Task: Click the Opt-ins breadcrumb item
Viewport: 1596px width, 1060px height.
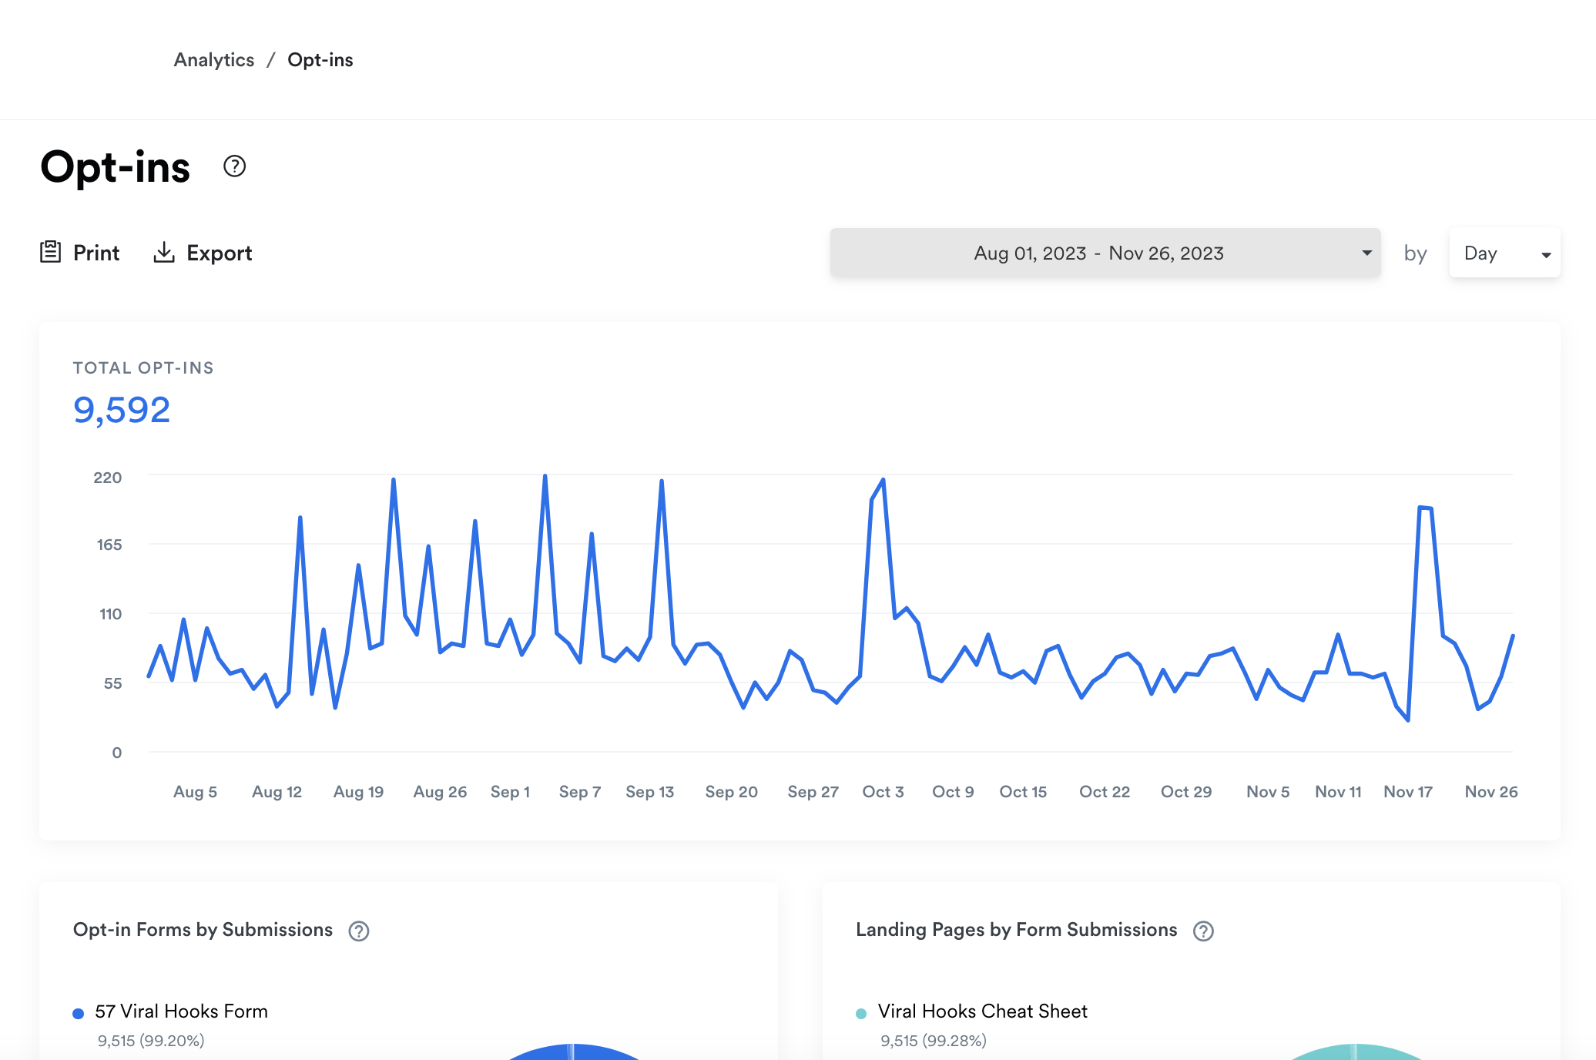Action: (320, 60)
